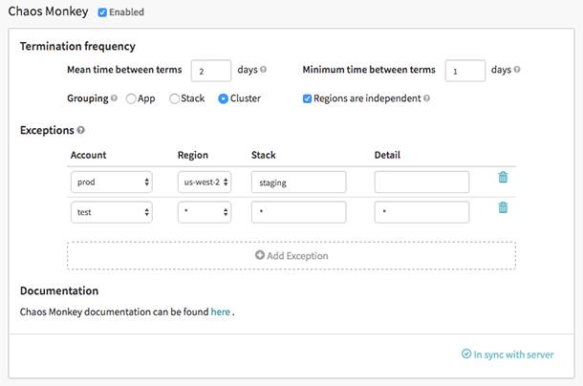Viewport: 583px width, 386px height.
Task: Click the In sync with server checkmark icon
Action: (465, 354)
